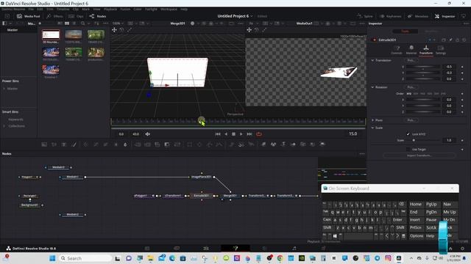This screenshot has height=264, width=471.
Task: Go to the last frame
Action: click(x=249, y=134)
